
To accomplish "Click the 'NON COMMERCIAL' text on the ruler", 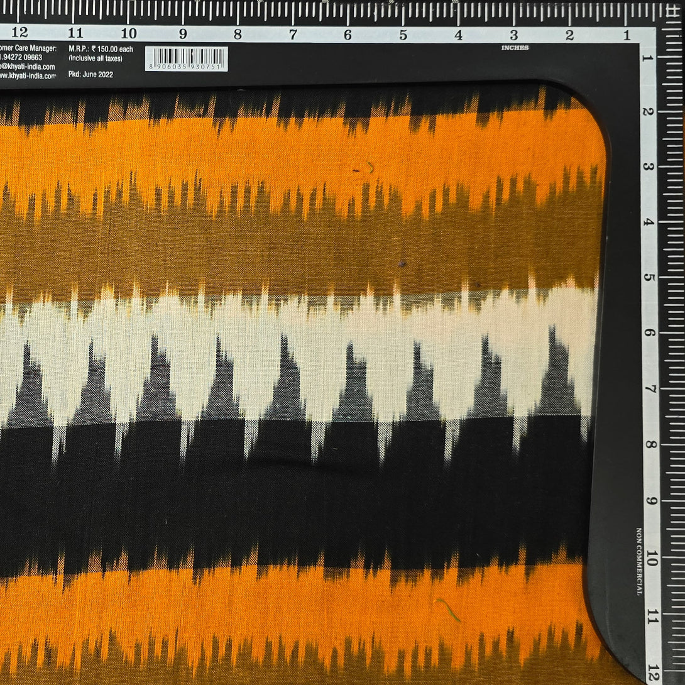I will click(x=638, y=561).
